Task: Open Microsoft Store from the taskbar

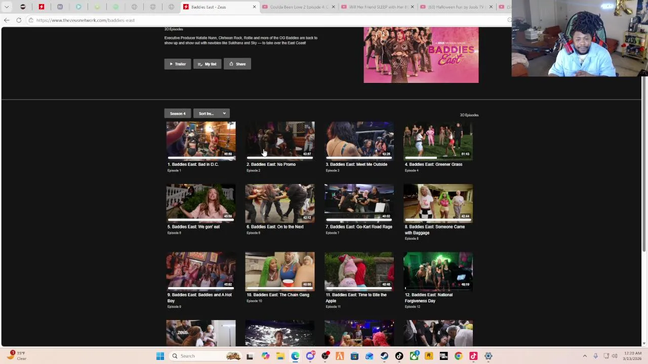Action: point(354,356)
